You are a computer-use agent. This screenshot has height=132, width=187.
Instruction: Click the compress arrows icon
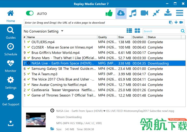(156, 13)
